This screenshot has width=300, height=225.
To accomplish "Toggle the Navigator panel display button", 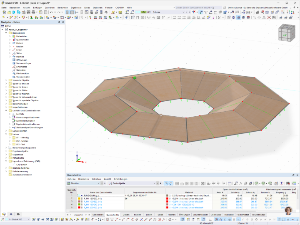I will 67,12.
